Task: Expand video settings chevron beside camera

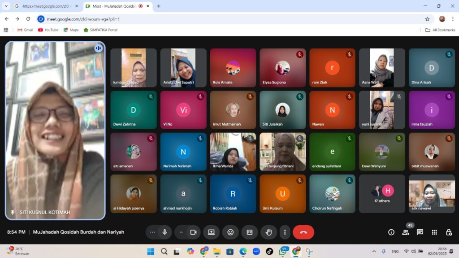Action: 181,232
